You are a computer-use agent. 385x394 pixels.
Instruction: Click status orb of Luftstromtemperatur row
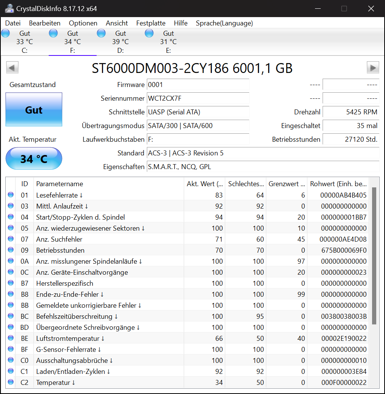tap(11, 338)
